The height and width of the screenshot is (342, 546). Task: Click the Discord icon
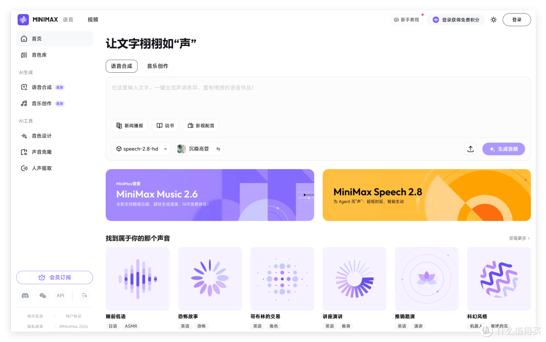(x=25, y=296)
